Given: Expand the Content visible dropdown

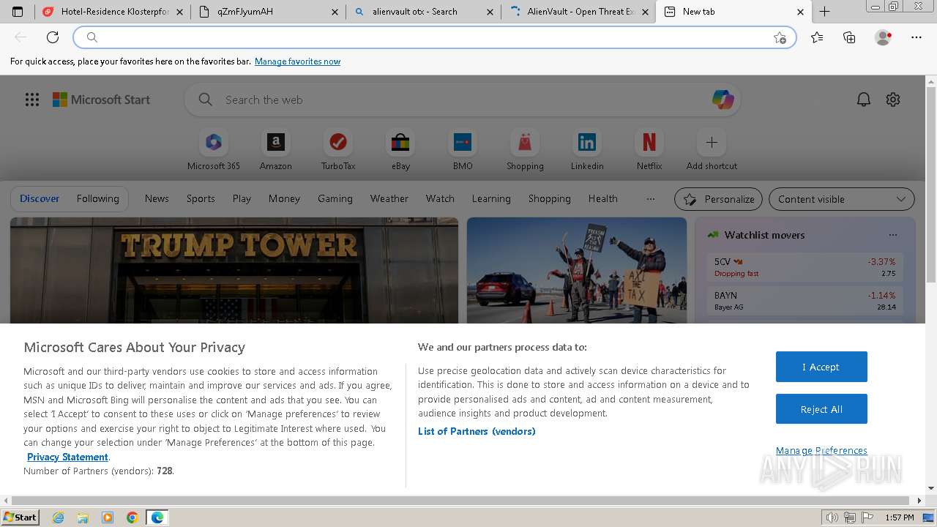Looking at the screenshot, I should (x=842, y=199).
